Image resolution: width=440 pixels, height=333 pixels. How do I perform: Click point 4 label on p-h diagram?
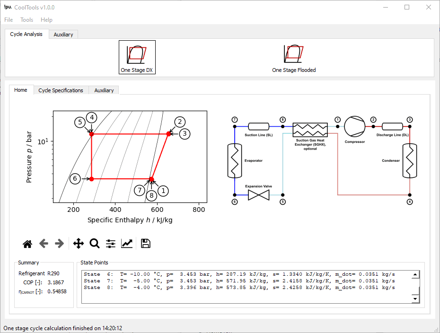click(x=92, y=118)
